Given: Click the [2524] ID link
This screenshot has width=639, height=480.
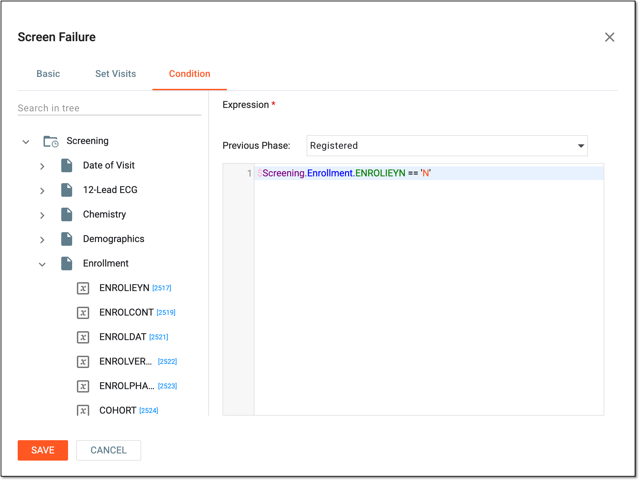Looking at the screenshot, I should click(149, 411).
